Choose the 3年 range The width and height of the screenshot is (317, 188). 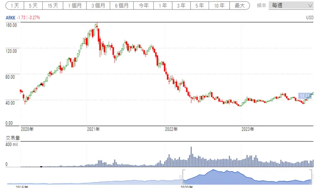point(181,6)
